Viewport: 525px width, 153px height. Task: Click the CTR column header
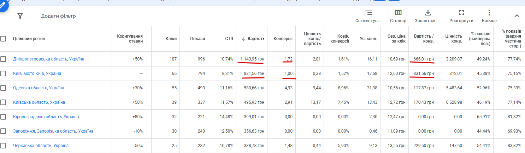pyautogui.click(x=229, y=39)
